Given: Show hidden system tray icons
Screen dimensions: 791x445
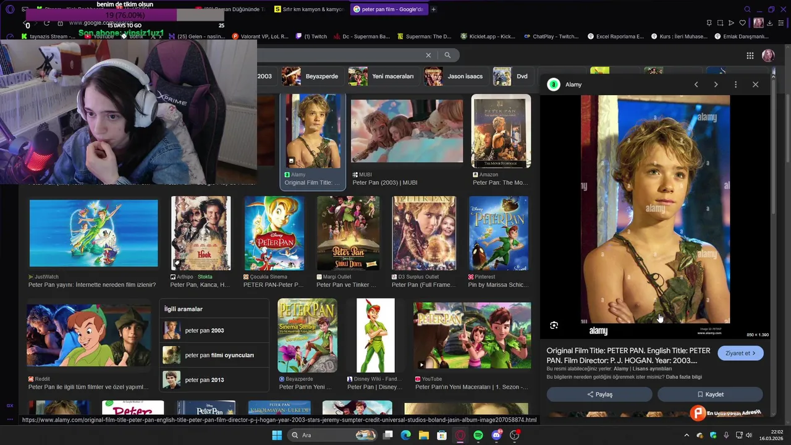Looking at the screenshot, I should pos(686,436).
